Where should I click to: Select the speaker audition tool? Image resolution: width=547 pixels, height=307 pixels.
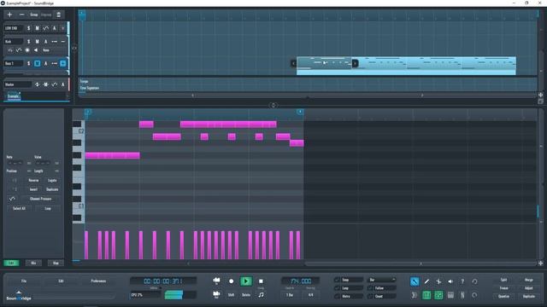point(450,281)
